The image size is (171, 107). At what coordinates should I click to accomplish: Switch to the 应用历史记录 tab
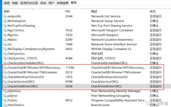(x=29, y=3)
